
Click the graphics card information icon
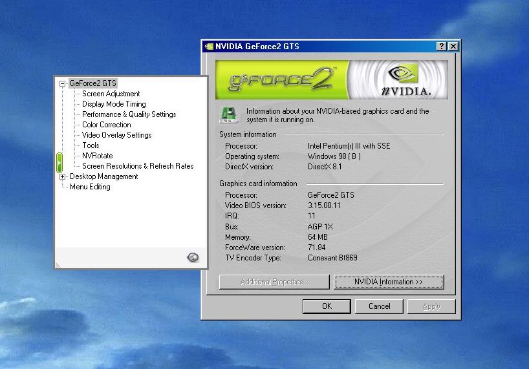229,115
